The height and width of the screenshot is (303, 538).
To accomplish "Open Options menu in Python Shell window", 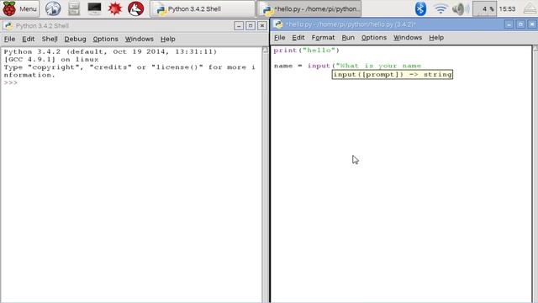I will pyautogui.click(x=105, y=39).
